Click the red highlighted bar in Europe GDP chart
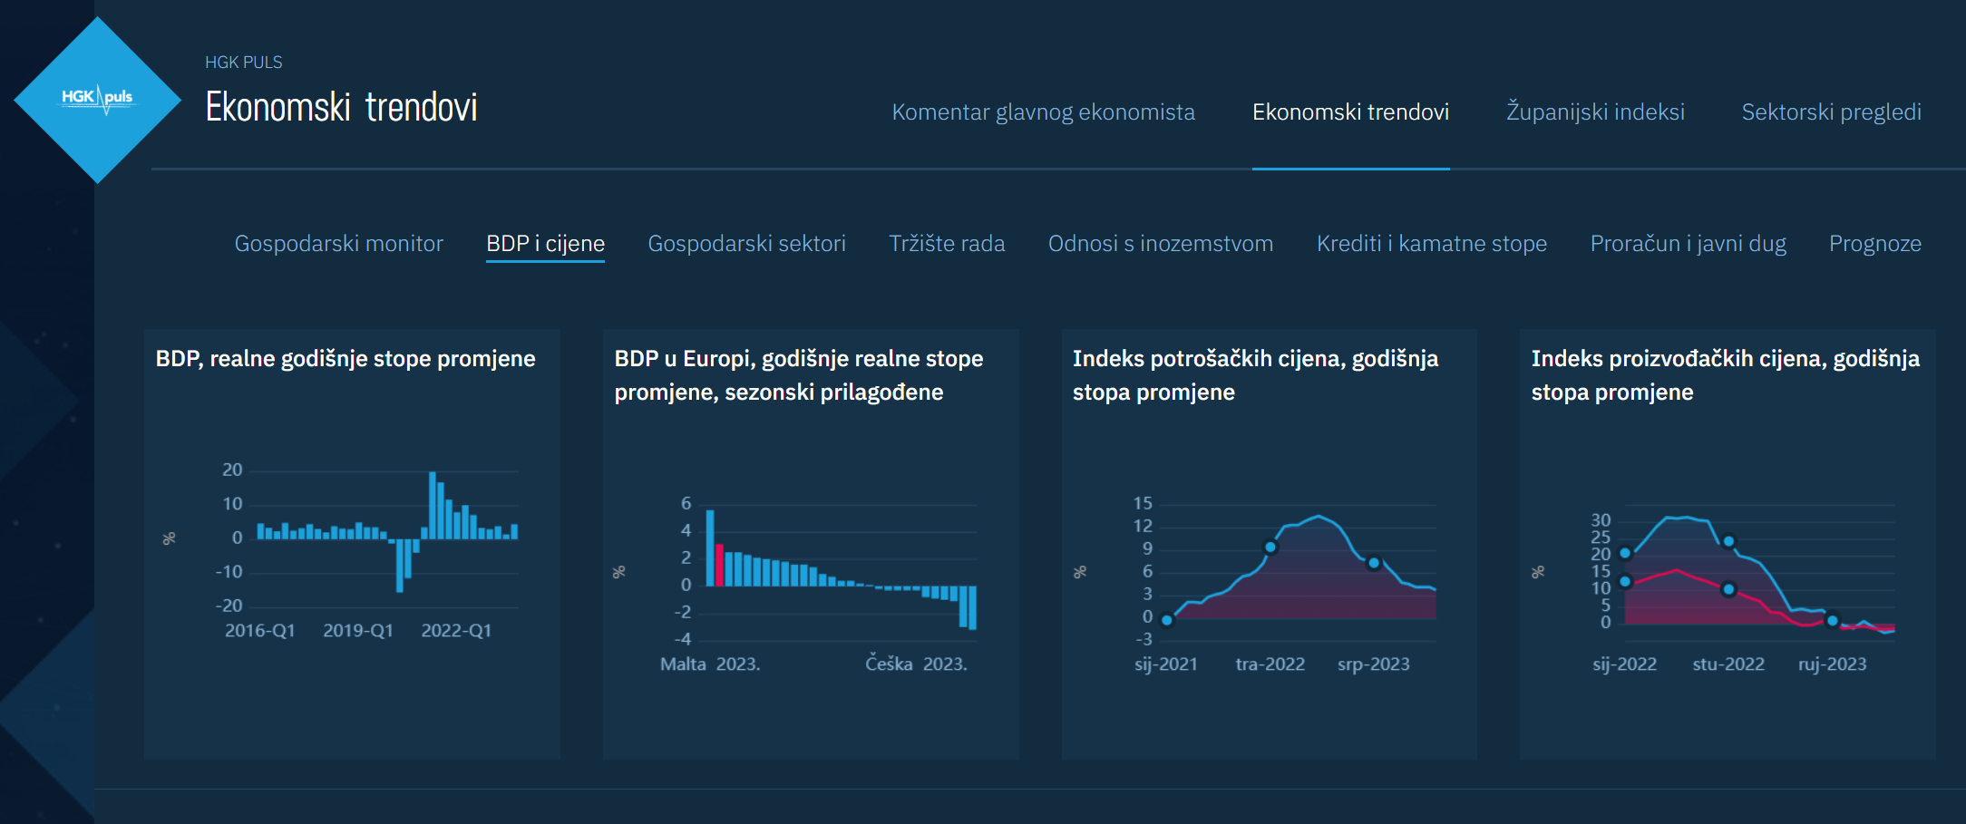The height and width of the screenshot is (824, 1966). tap(719, 565)
